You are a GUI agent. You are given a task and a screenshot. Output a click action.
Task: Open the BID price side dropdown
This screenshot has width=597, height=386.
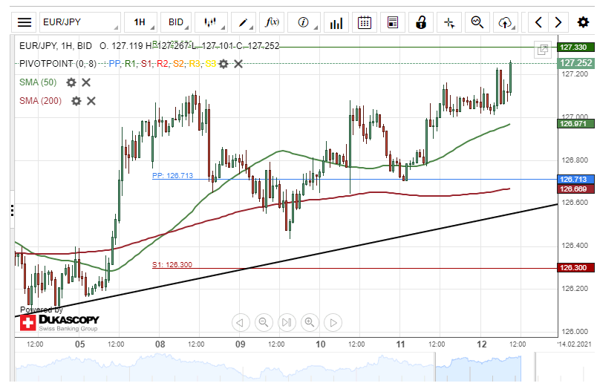(175, 22)
